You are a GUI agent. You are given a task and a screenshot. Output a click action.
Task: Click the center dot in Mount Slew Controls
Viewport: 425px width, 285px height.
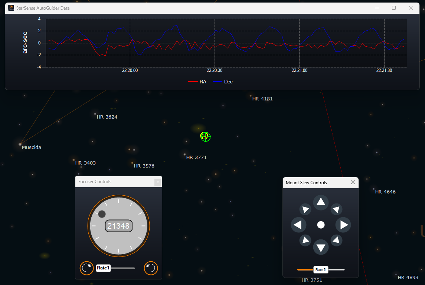[x=321, y=225]
